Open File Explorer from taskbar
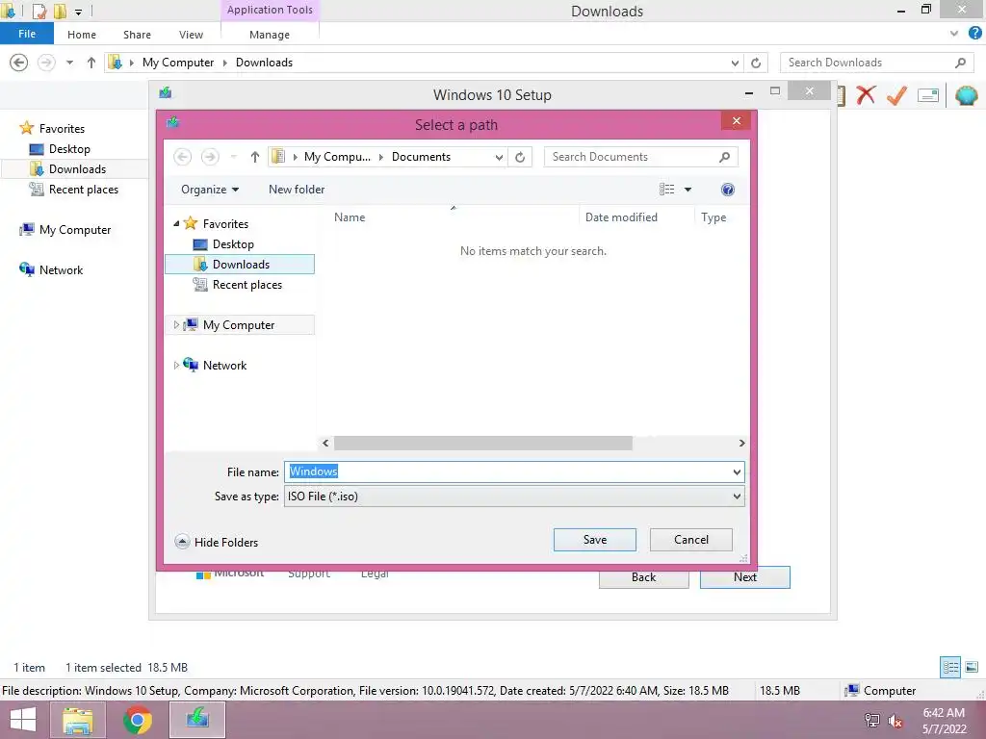 point(78,720)
